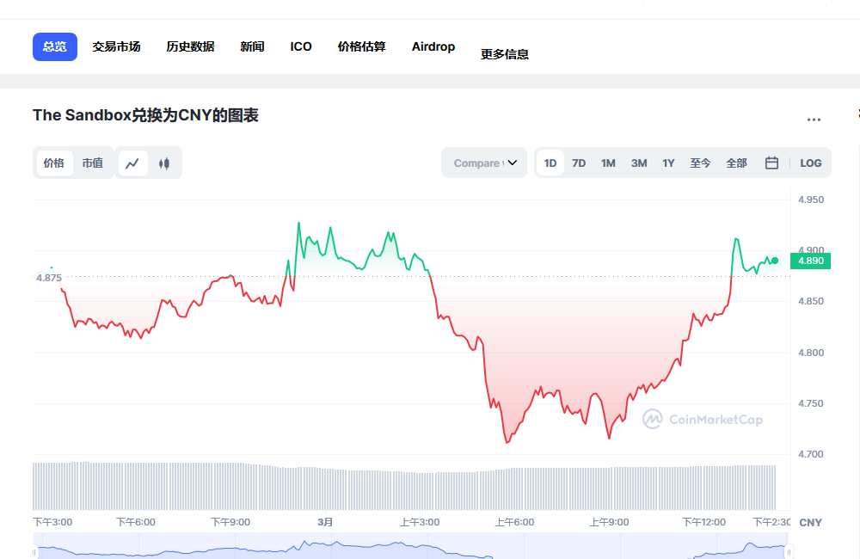The height and width of the screenshot is (559, 860).
Task: Select the 价格 price toggle
Action: 53,163
